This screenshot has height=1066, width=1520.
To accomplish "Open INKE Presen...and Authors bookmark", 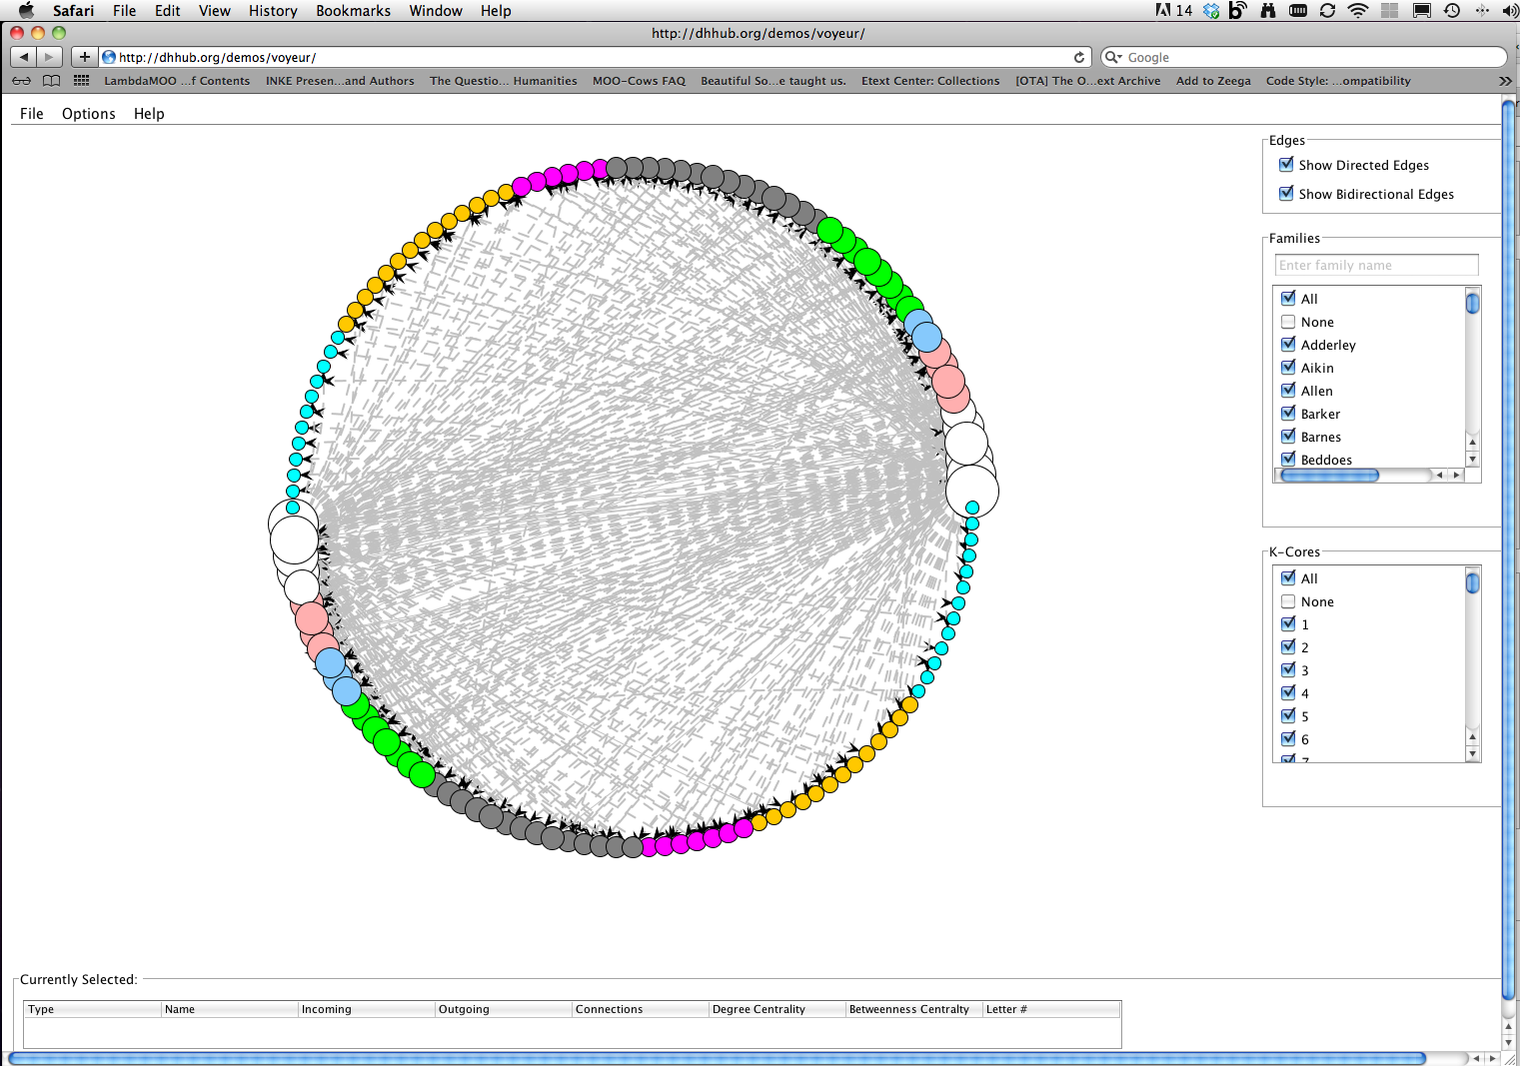I will [340, 81].
